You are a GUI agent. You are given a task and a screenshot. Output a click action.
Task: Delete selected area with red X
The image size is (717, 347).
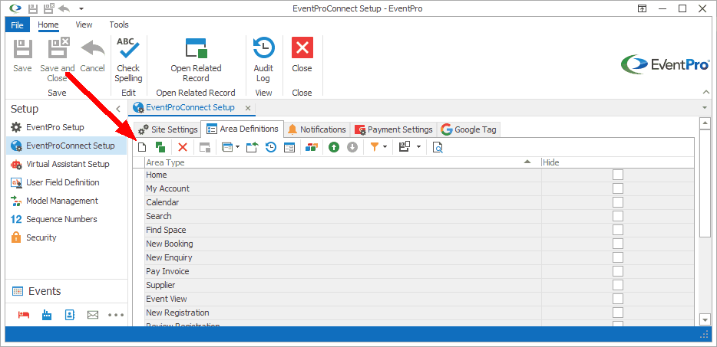pyautogui.click(x=183, y=147)
